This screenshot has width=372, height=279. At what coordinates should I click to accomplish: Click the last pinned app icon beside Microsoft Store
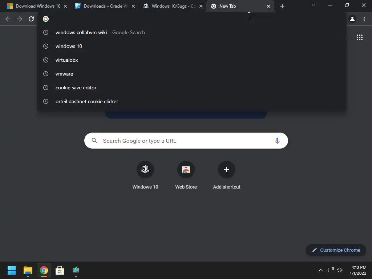point(76,270)
